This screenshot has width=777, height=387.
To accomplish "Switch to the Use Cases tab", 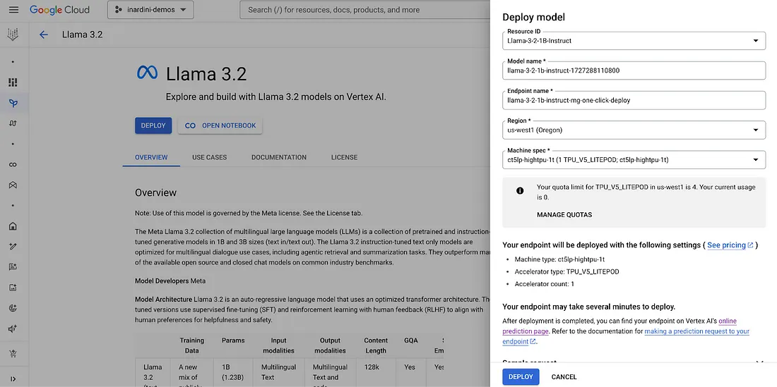I will (210, 157).
